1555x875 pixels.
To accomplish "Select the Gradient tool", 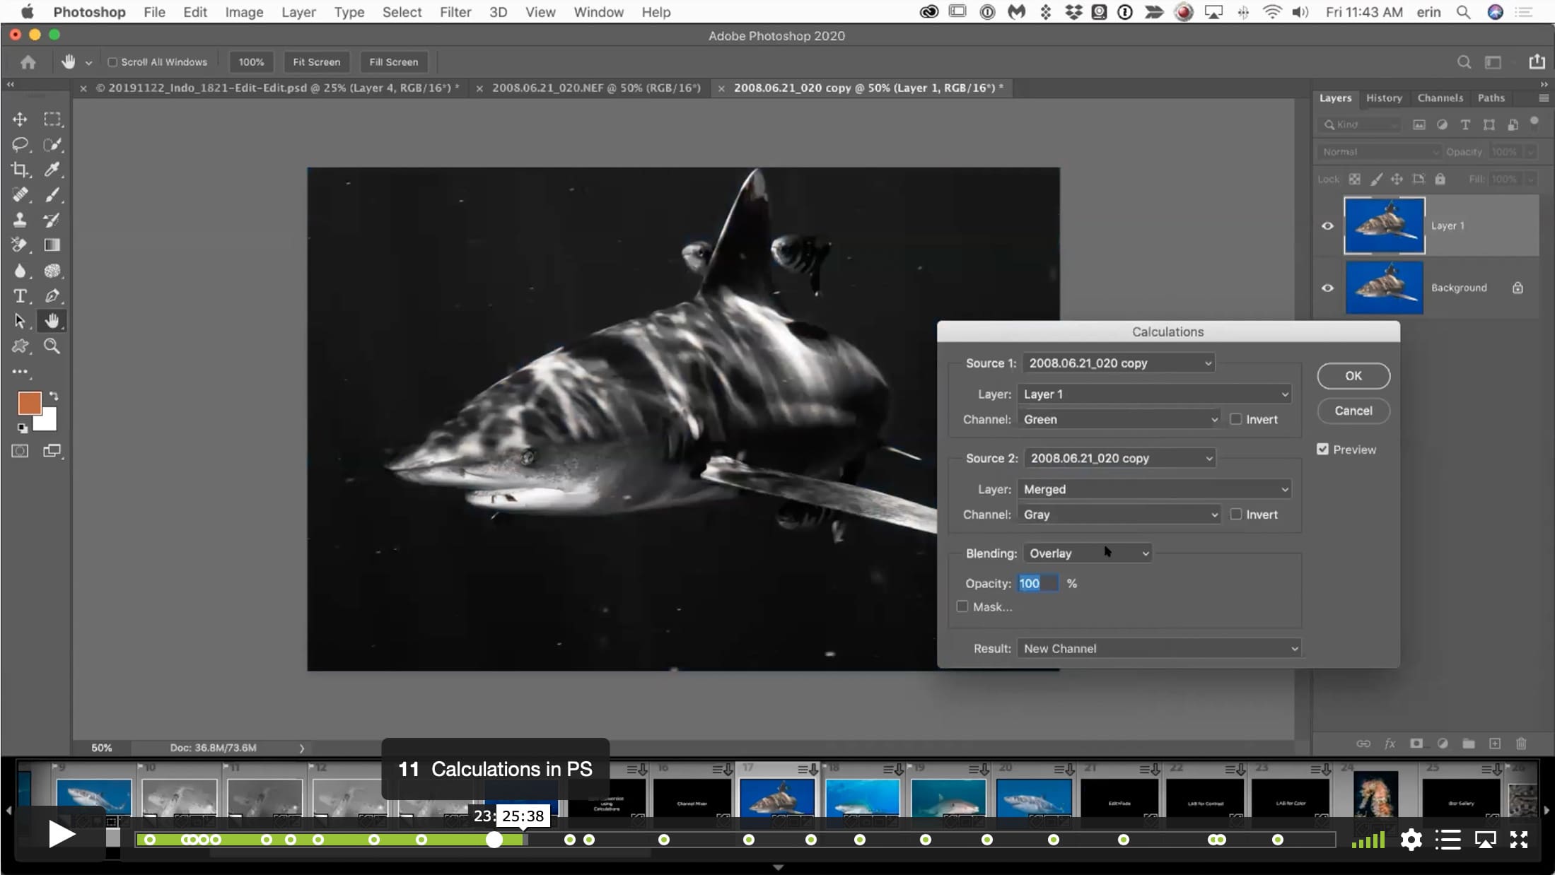I will click(52, 245).
